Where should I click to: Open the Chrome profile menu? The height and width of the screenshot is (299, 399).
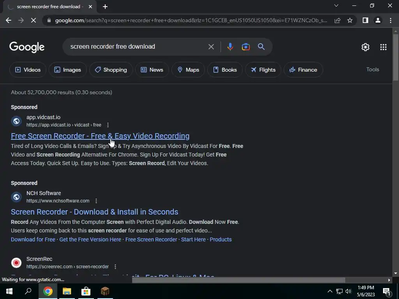[378, 20]
